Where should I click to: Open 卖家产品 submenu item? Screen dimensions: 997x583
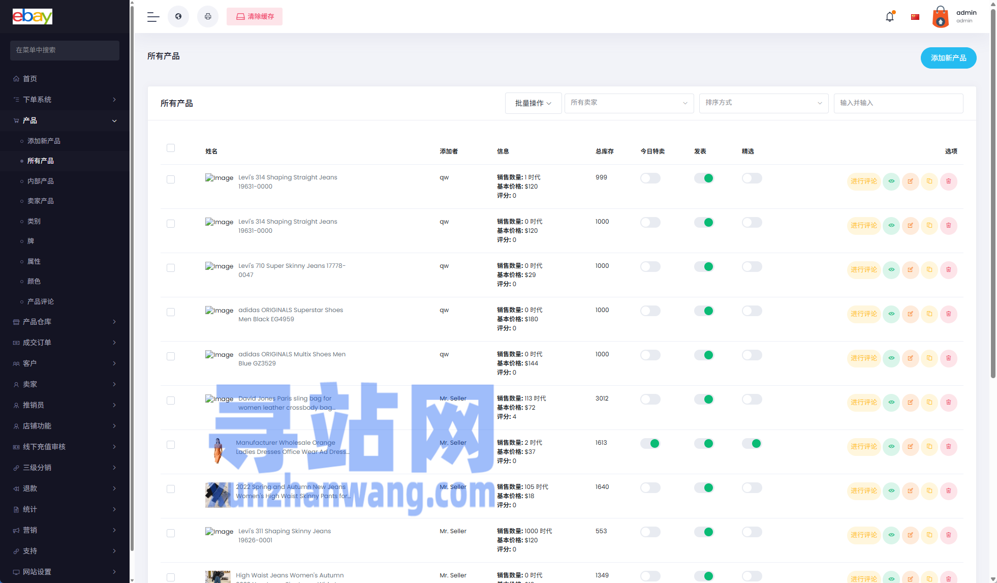pos(65,201)
